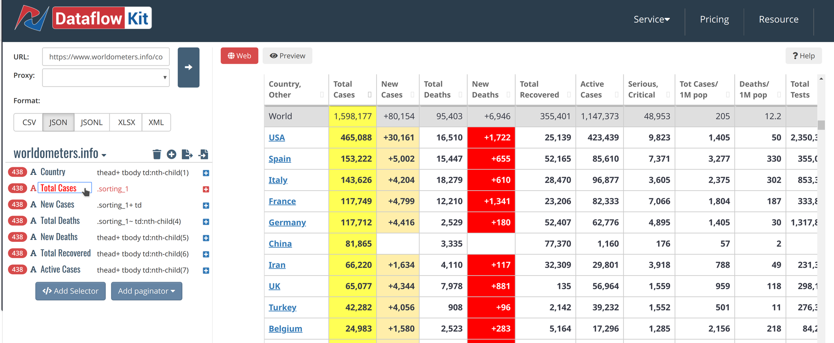
Task: Click the import file icon beside worldometers.info
Action: pos(203,154)
